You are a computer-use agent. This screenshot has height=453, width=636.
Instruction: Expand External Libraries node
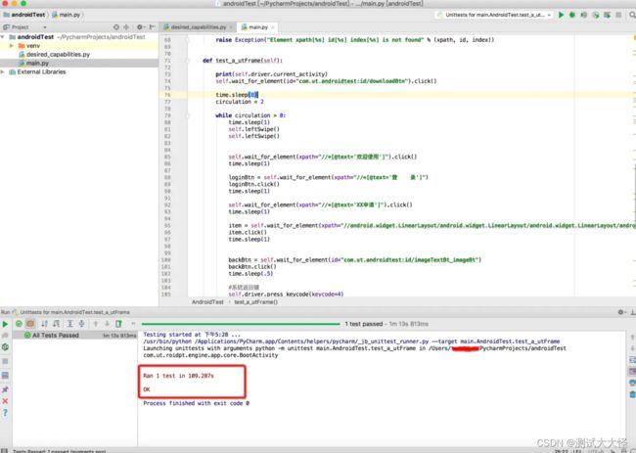point(3,71)
